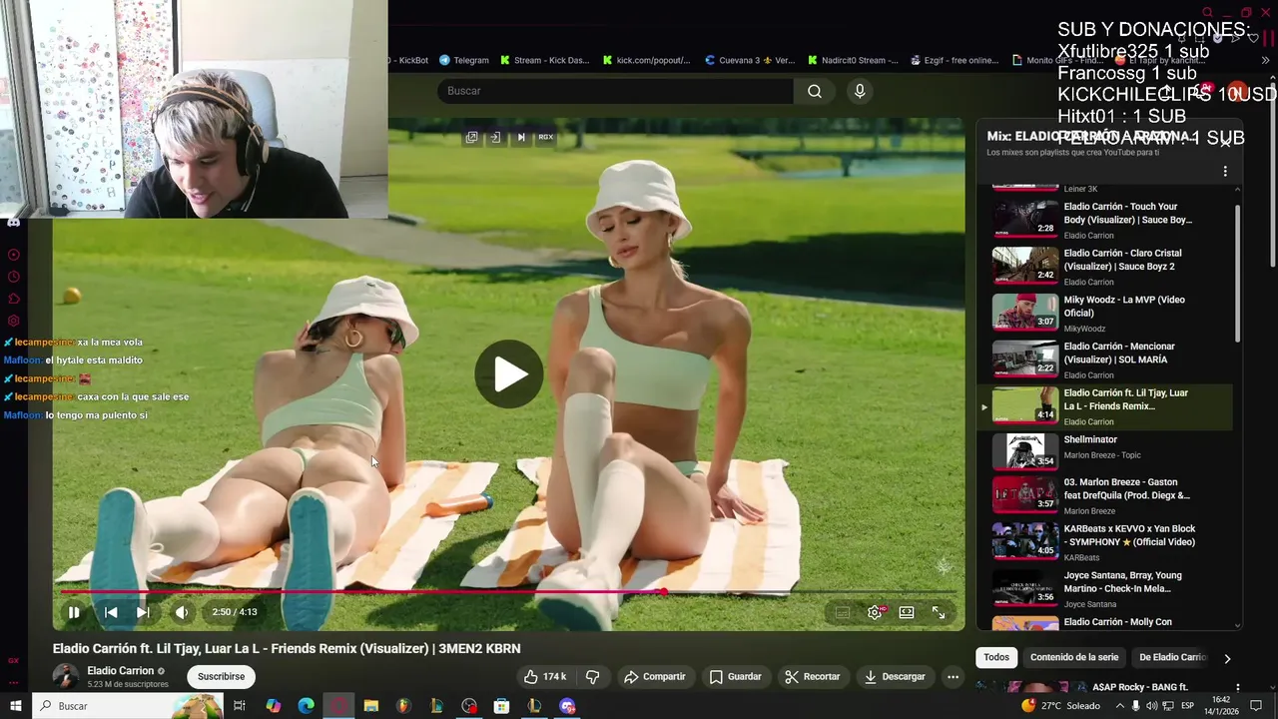Subscribe with the Suscribirse button

[x=221, y=676]
